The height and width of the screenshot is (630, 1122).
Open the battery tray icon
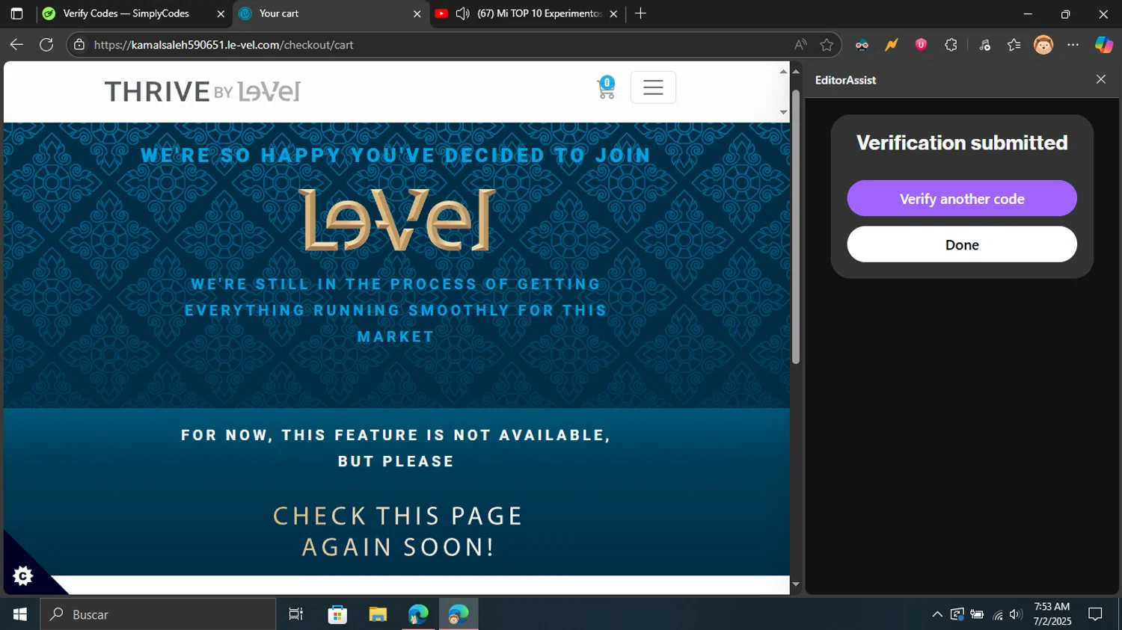click(x=977, y=614)
